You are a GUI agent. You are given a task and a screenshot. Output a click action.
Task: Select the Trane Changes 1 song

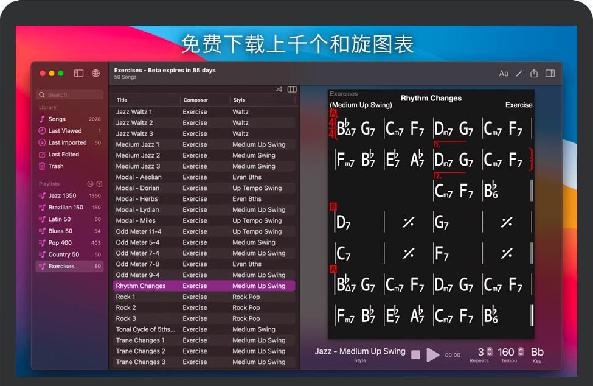pyautogui.click(x=204, y=340)
